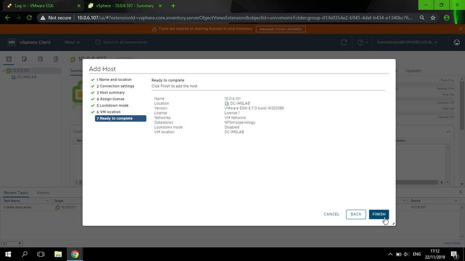This screenshot has width=465, height=261.
Task: Click the browser address bar URL
Action: (x=245, y=18)
